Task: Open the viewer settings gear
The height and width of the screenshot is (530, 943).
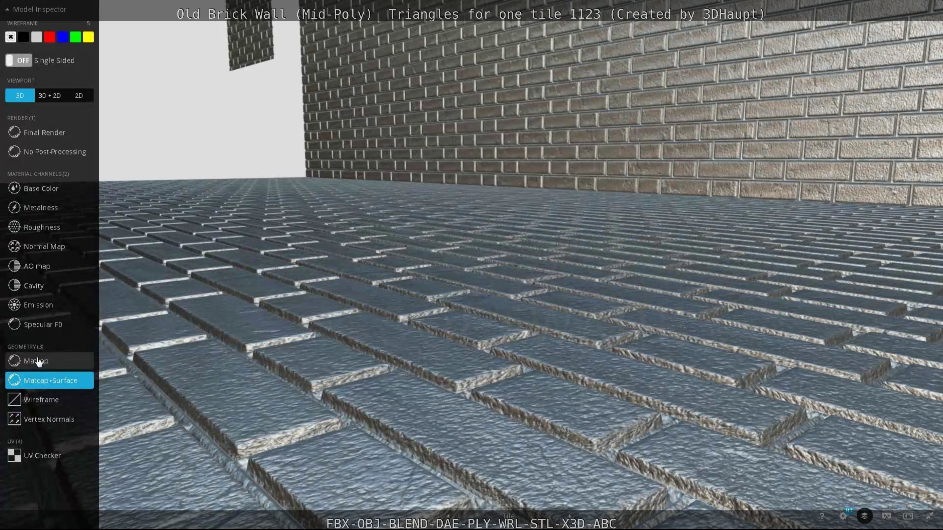Action: pyautogui.click(x=843, y=516)
